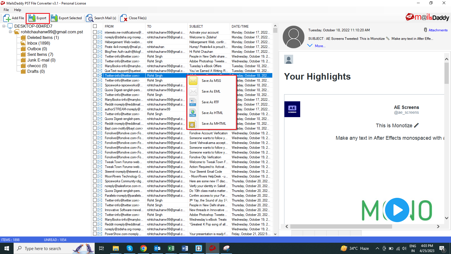Sort by the DATE/TIME column header
451x254 pixels.
pyautogui.click(x=251, y=27)
